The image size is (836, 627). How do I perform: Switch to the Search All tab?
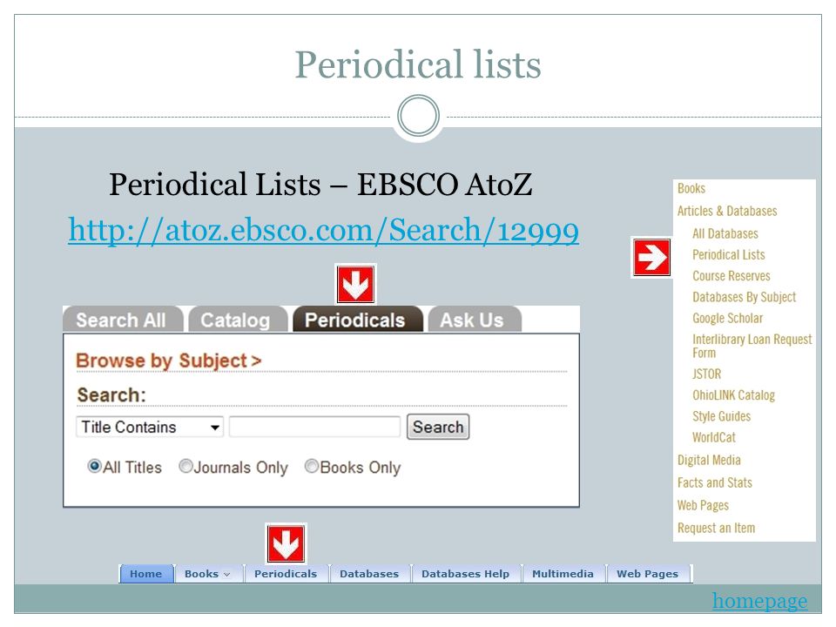coord(122,320)
